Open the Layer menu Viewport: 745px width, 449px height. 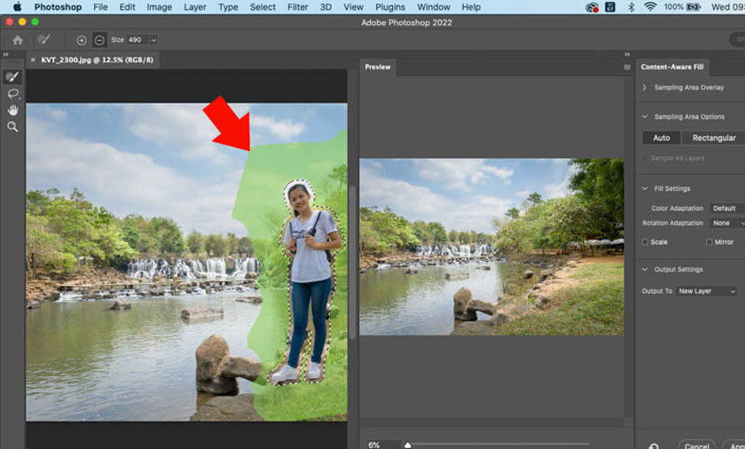click(195, 7)
